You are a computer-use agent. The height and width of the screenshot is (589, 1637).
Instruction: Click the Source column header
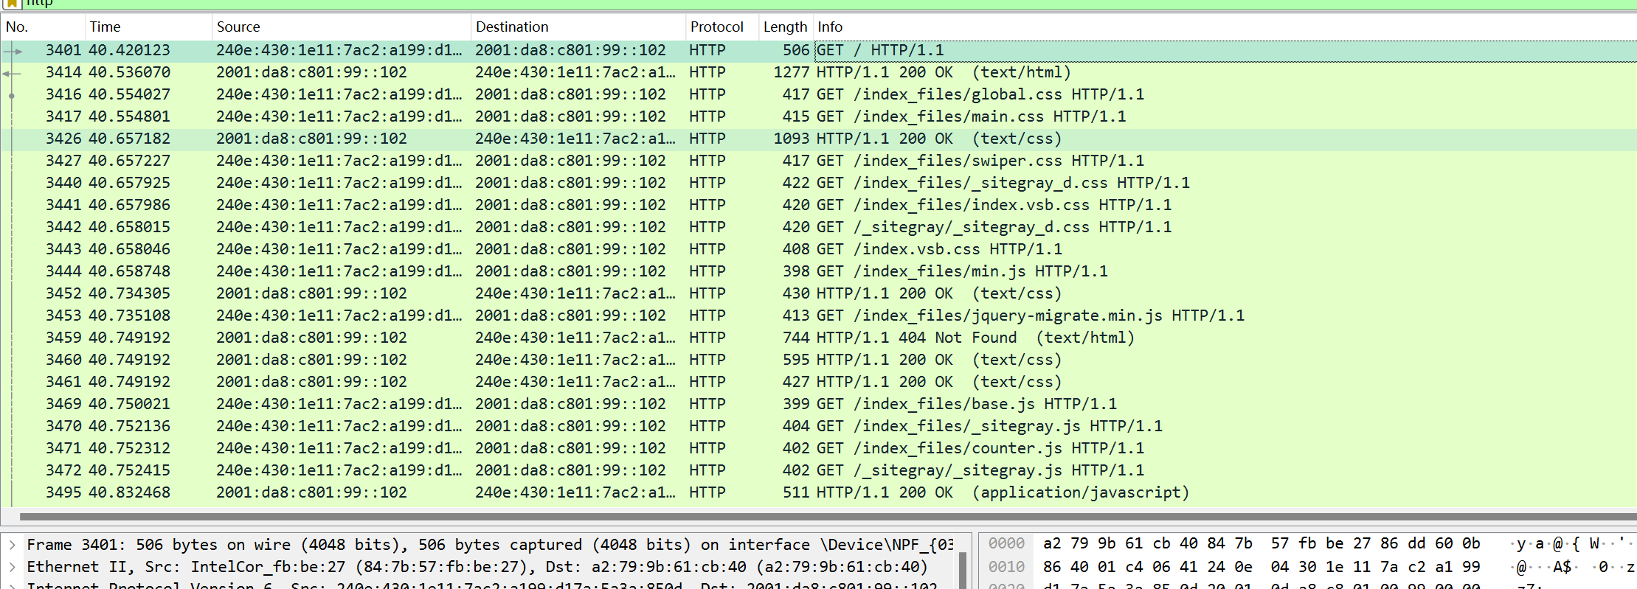pyautogui.click(x=342, y=27)
